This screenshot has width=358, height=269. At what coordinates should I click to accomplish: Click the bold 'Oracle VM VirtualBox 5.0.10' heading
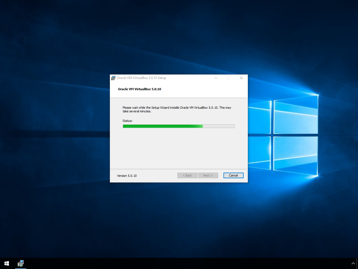pyautogui.click(x=139, y=89)
